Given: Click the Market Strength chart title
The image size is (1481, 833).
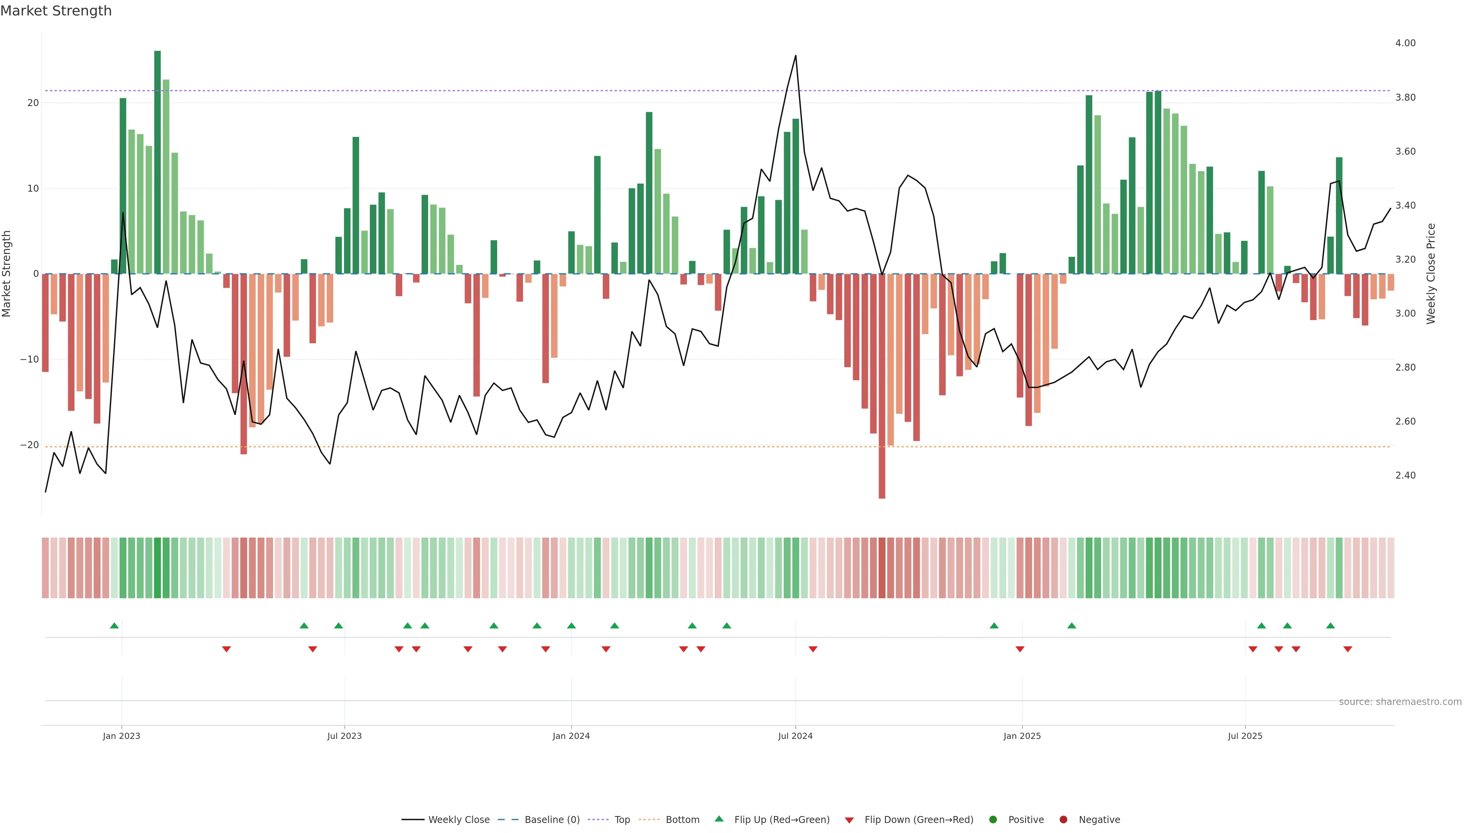Looking at the screenshot, I should point(56,11).
